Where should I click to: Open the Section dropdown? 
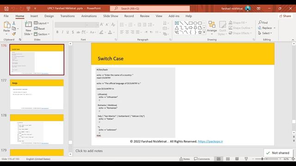coord(42,34)
